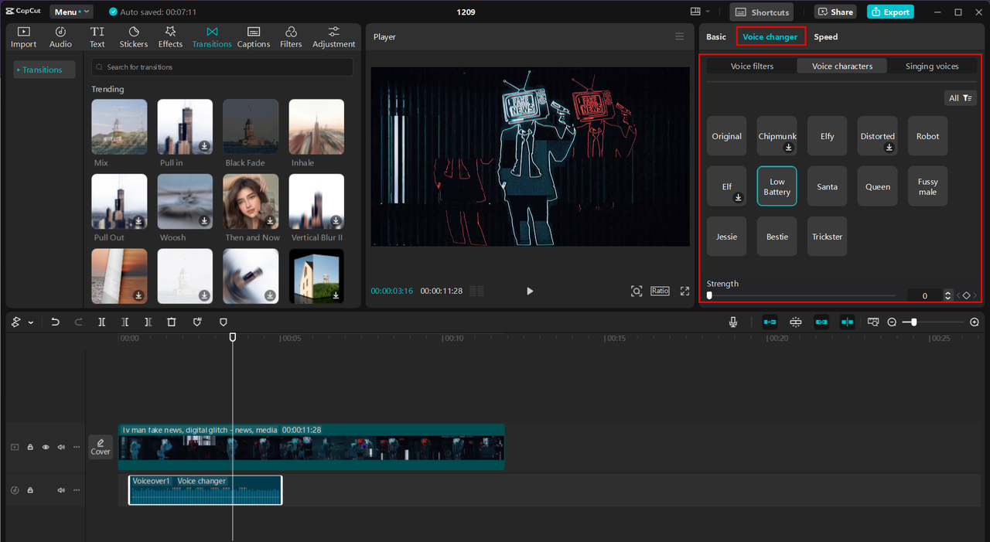This screenshot has height=542, width=990.
Task: Hide the video track with eye icon
Action: point(46,447)
